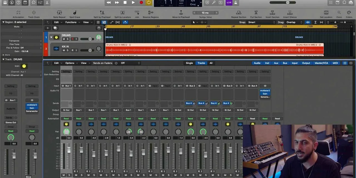Viewport: 356px width, 178px height.
Task: Open tracks area Edit menu
Action: [x=58, y=22]
